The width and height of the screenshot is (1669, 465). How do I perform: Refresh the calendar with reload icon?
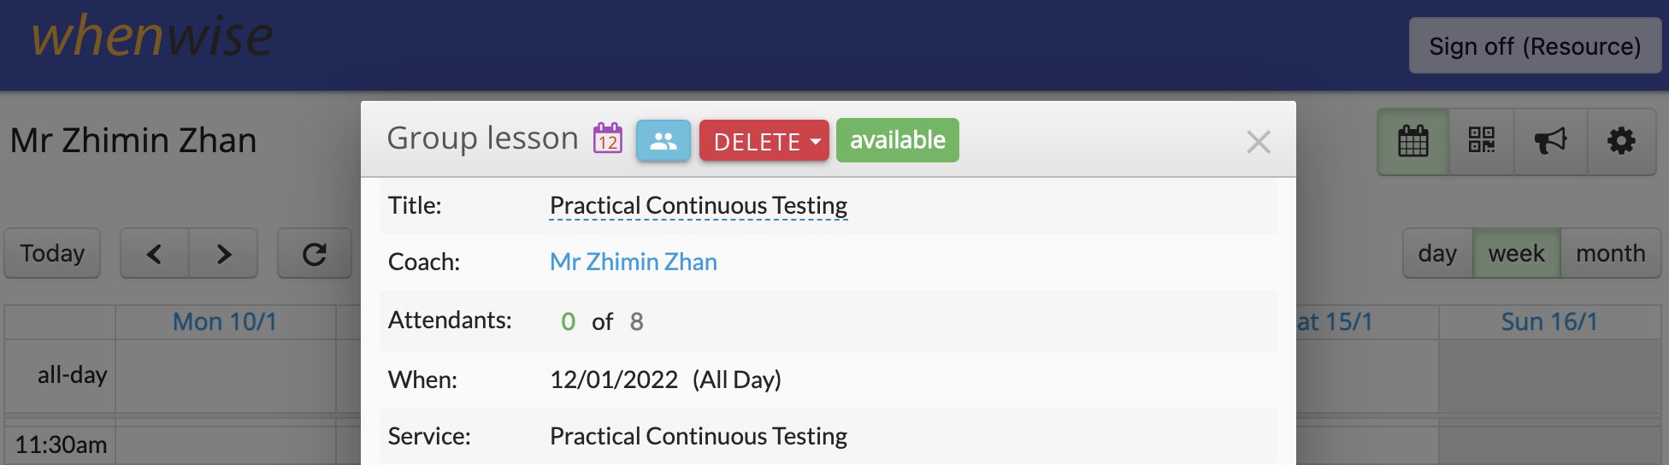click(315, 254)
